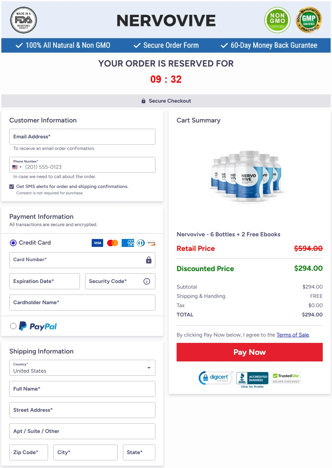Open the phone country flag selector
The height and width of the screenshot is (468, 332).
[17, 167]
